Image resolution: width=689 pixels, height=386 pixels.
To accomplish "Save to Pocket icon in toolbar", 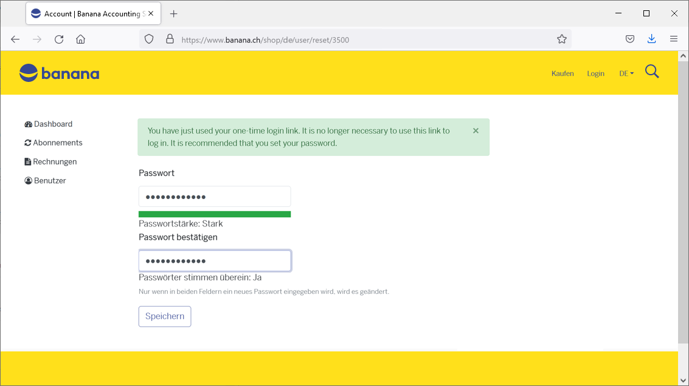I will pos(630,39).
